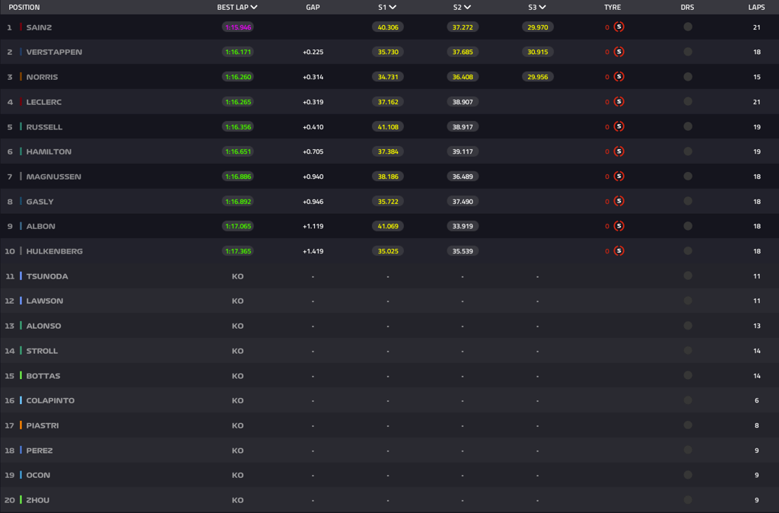Open the S1 sector column dropdown

coord(387,8)
